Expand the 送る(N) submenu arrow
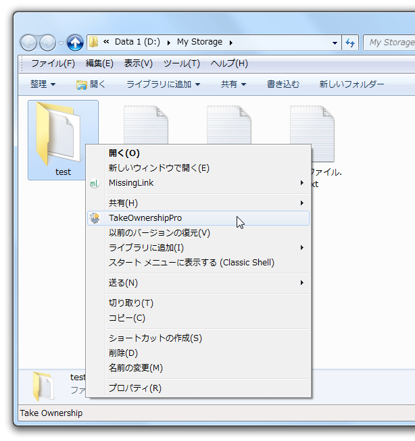 (302, 283)
